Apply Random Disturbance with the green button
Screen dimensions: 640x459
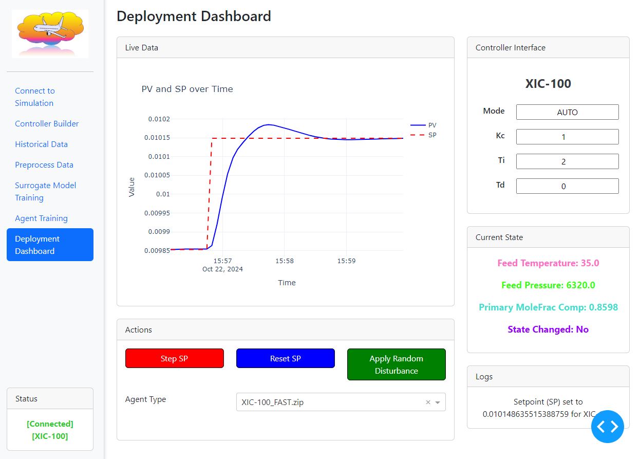click(x=397, y=364)
